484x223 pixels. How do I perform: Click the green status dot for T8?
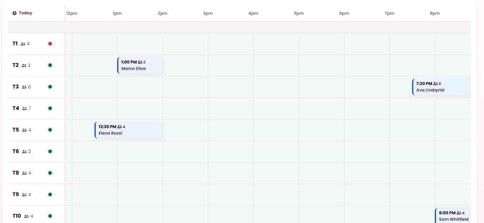[x=50, y=173]
